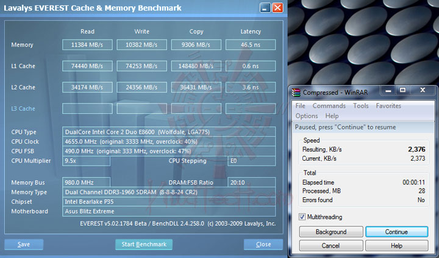Maximize the WinRAR window

pos(402,90)
